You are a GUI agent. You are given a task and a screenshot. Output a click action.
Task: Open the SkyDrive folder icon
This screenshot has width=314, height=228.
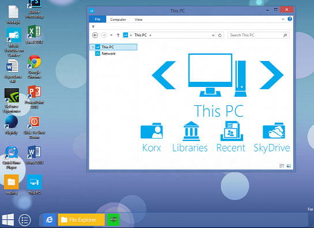point(274,131)
